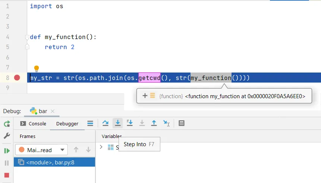Click the Force Step Into disabled icon
This screenshot has width=321, height=183.
(142, 123)
